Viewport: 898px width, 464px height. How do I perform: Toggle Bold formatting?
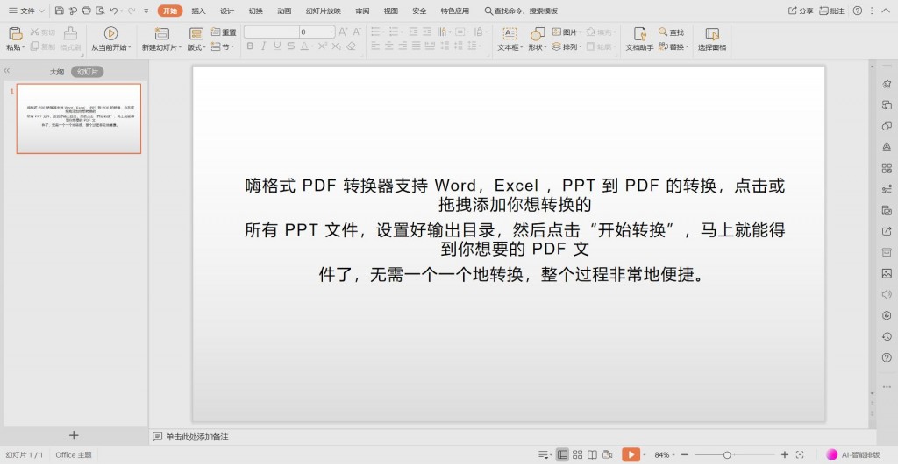point(250,46)
